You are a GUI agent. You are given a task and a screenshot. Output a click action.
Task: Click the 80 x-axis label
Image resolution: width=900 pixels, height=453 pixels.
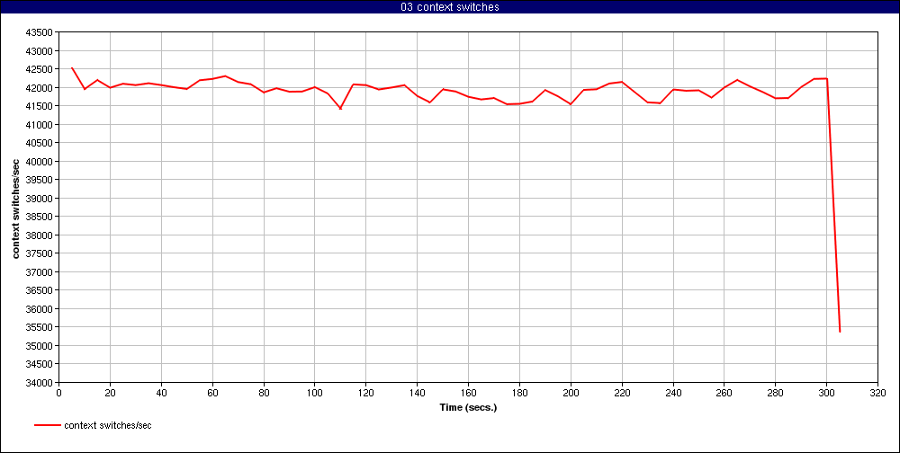(264, 394)
